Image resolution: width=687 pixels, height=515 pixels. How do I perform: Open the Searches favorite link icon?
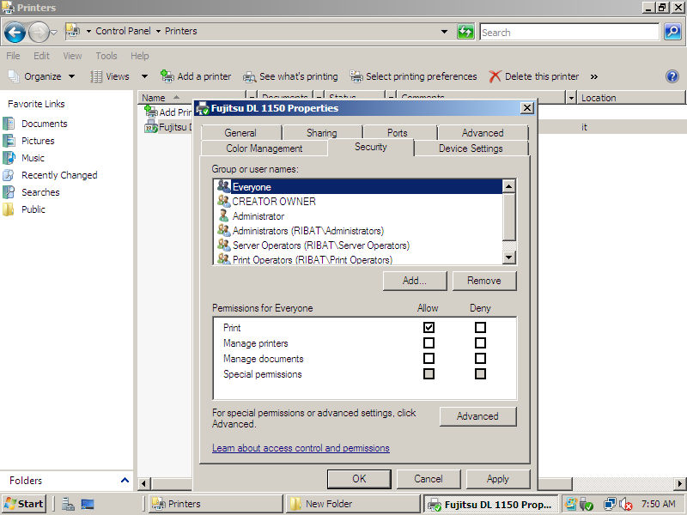(x=9, y=191)
